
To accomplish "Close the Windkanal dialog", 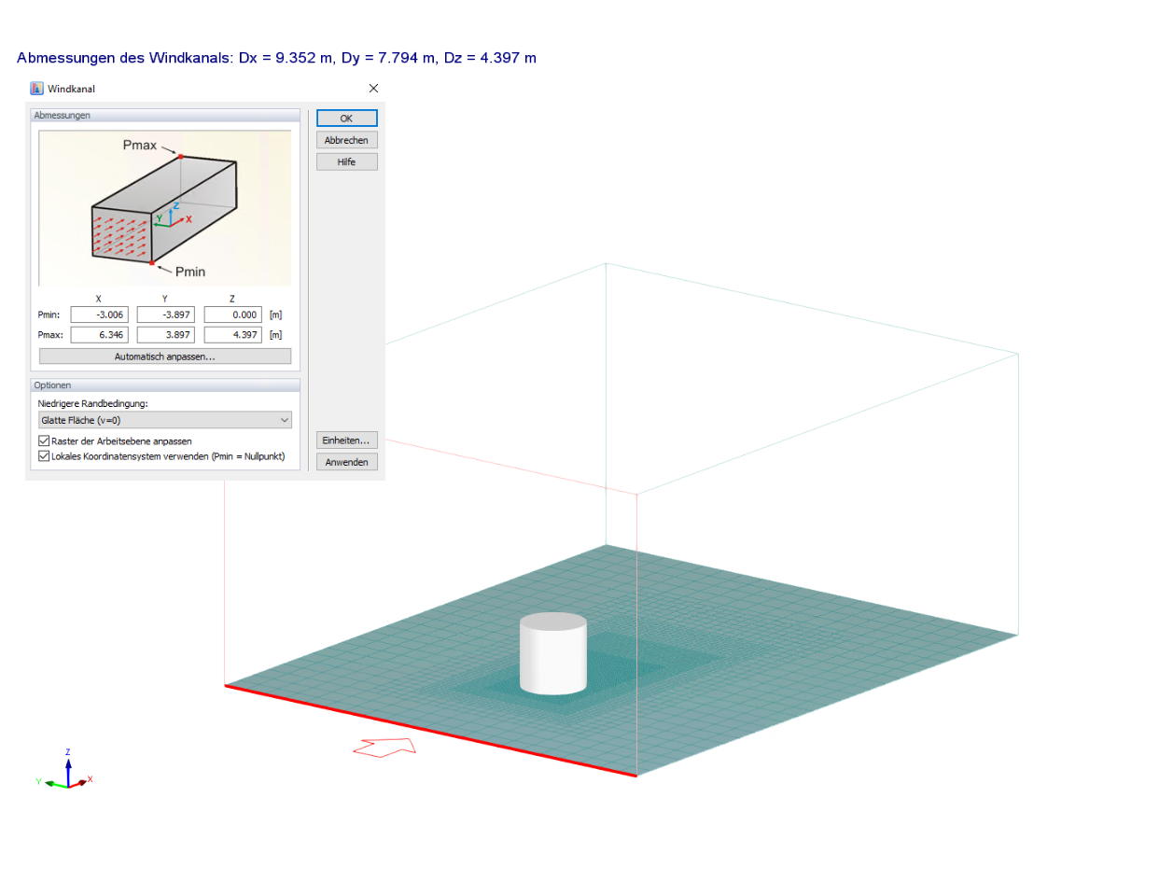I will (373, 89).
